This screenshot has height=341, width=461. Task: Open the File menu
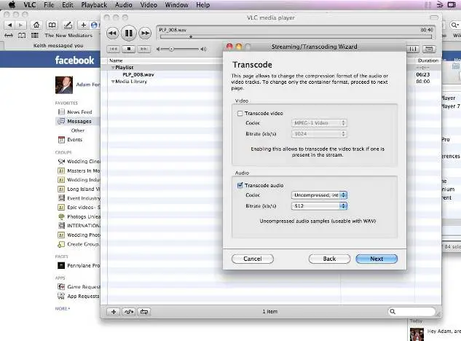tap(49, 4)
